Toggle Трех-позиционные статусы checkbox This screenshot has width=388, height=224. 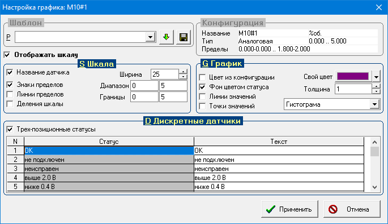click(x=10, y=129)
